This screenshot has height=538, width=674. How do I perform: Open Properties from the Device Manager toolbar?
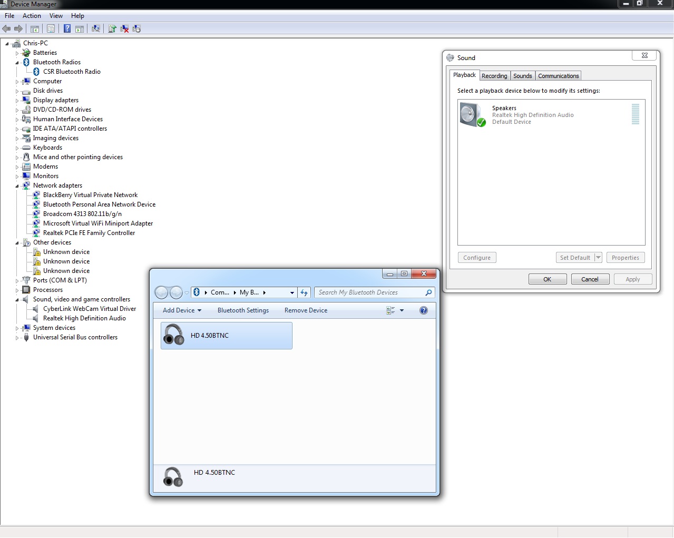click(51, 29)
